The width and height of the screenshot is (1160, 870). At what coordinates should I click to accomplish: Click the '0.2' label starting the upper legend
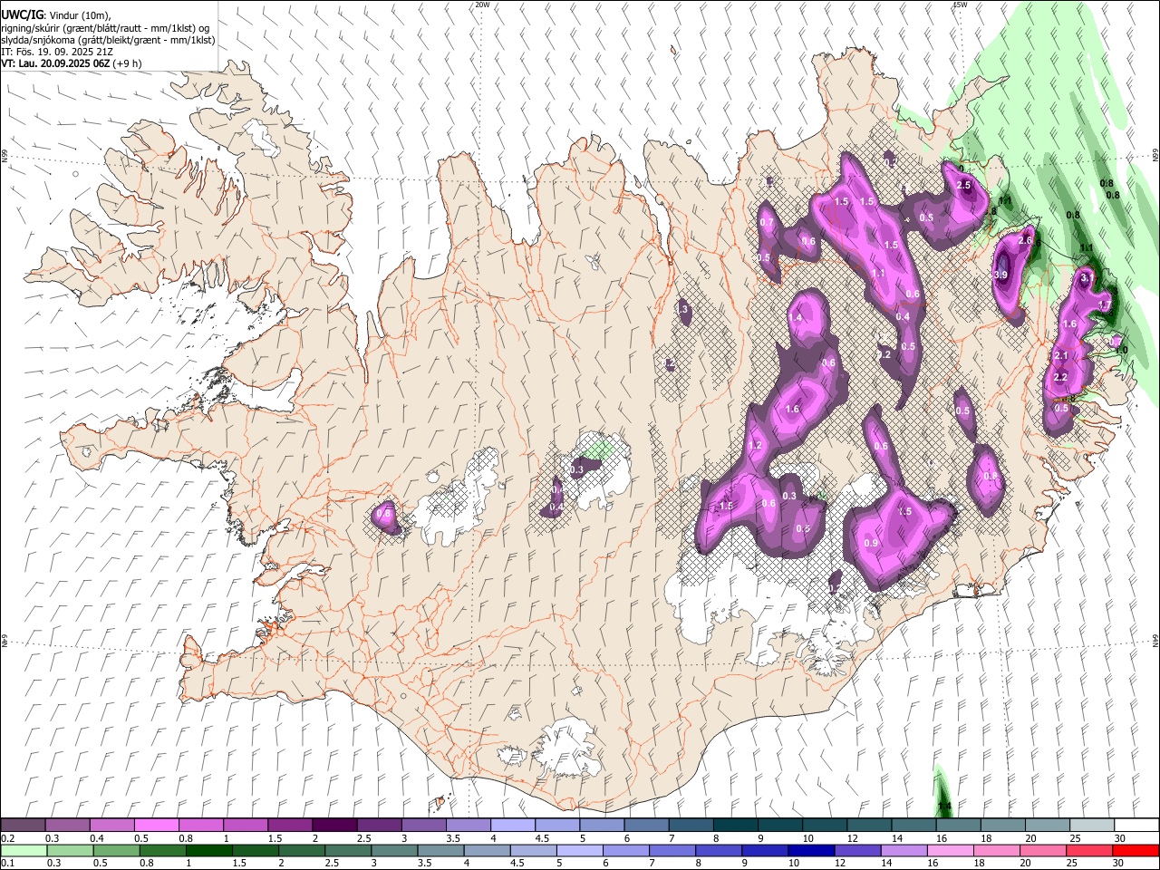coord(8,838)
